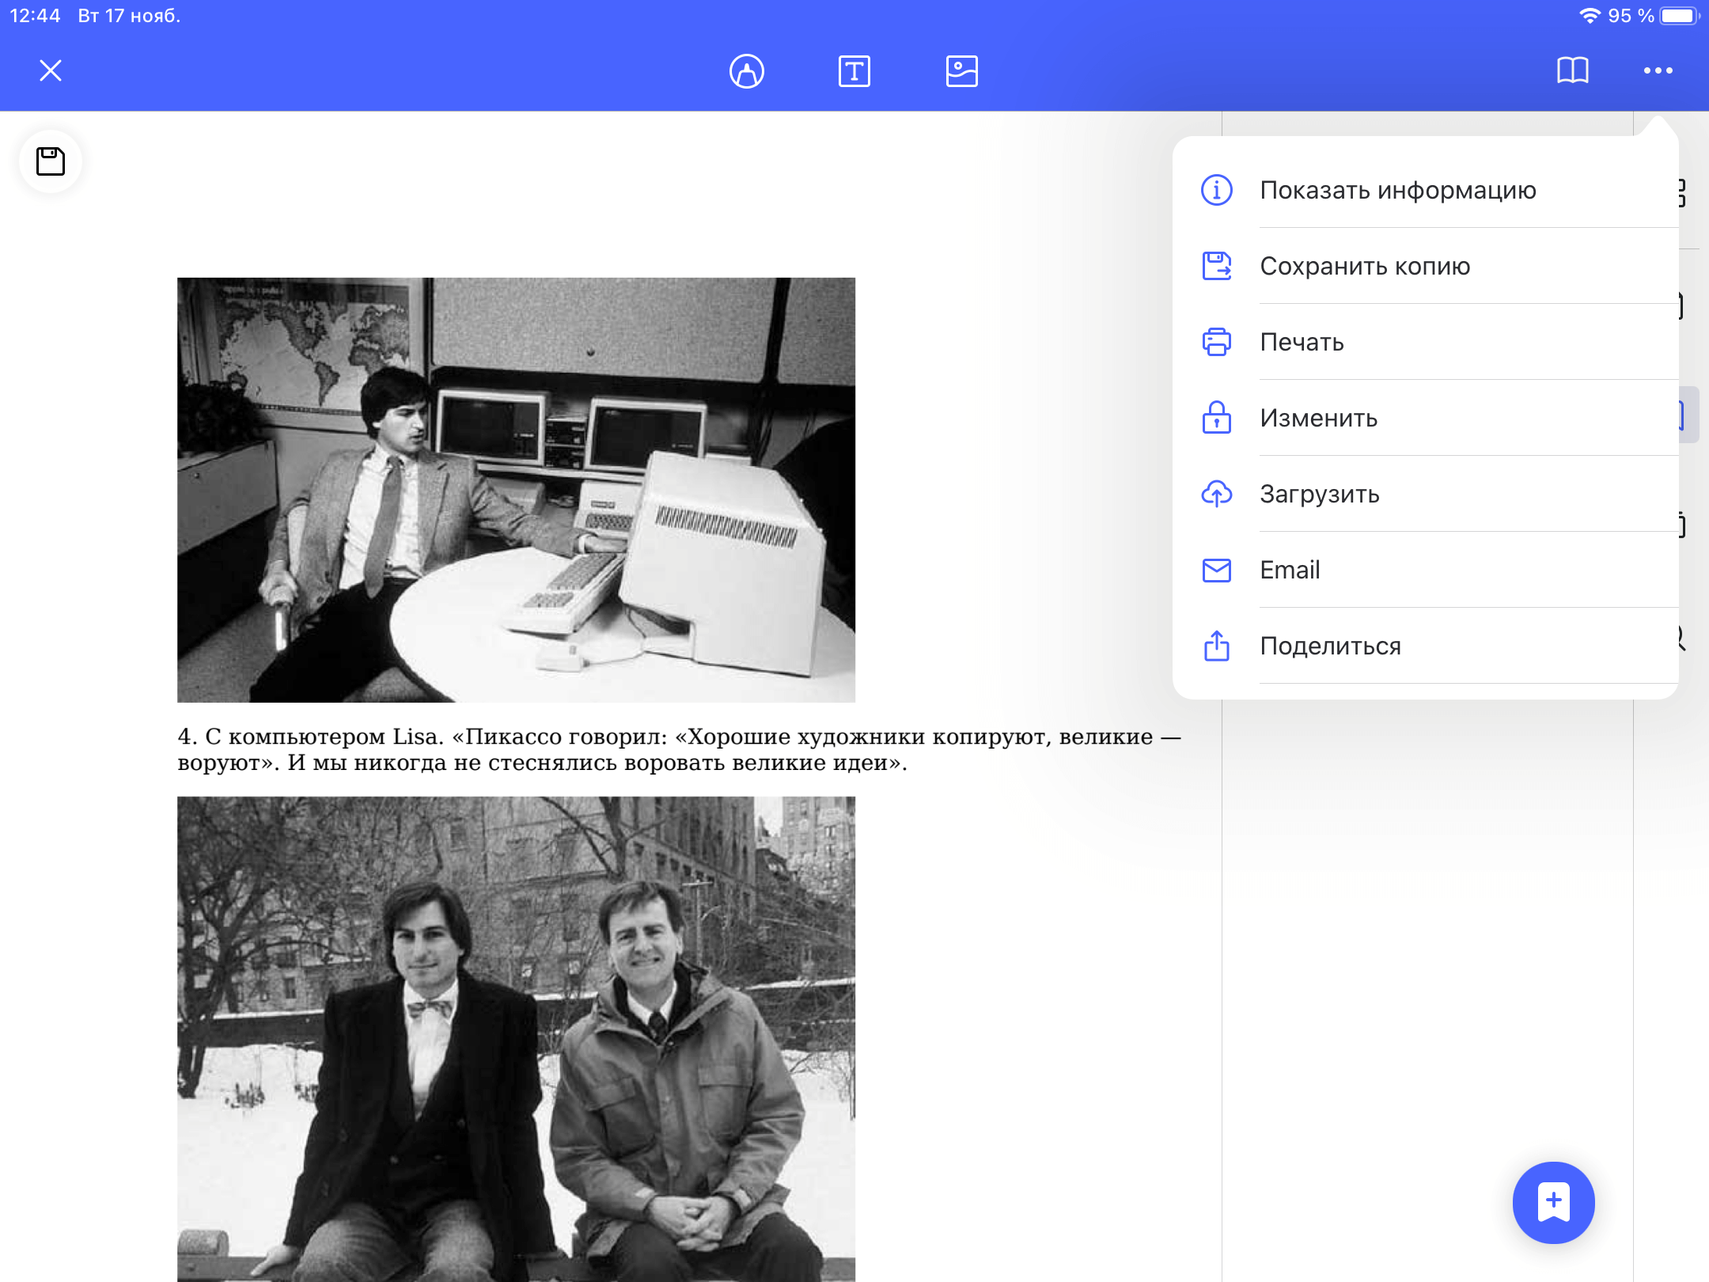Image resolution: width=1709 pixels, height=1282 pixels.
Task: Tap the two men park photo
Action: point(516,1037)
